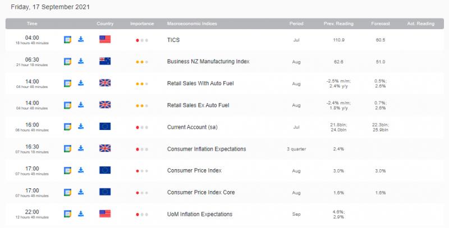Image resolution: width=449 pixels, height=228 pixels.
Task: Click UK flag in Retail Sales With Auto Fuel row
Action: click(x=105, y=83)
